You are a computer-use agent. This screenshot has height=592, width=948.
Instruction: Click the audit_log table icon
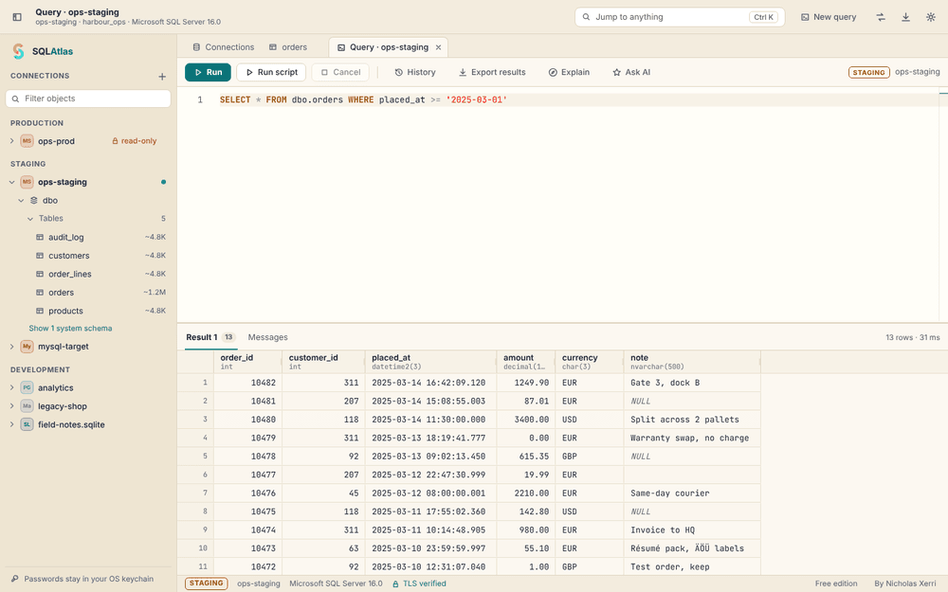(40, 237)
